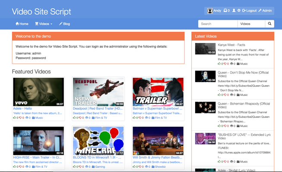Open BUSHES OF LOVE Extended Lyric Video title
This screenshot has height=172, width=282.
tap(244, 136)
